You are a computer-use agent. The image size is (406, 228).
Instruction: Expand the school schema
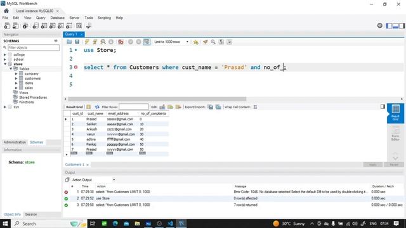coord(4,60)
